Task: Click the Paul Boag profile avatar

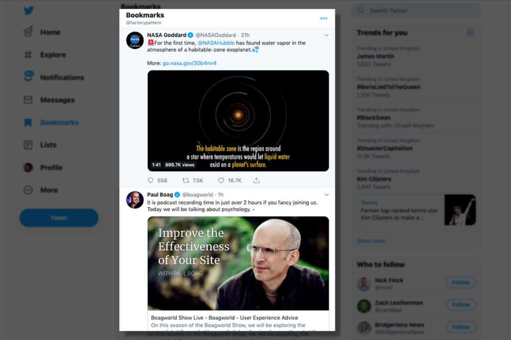Action: pyautogui.click(x=135, y=200)
